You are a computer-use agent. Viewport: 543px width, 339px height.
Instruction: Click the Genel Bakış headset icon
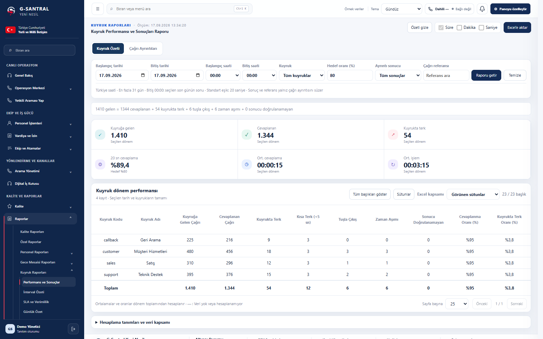coord(10,76)
